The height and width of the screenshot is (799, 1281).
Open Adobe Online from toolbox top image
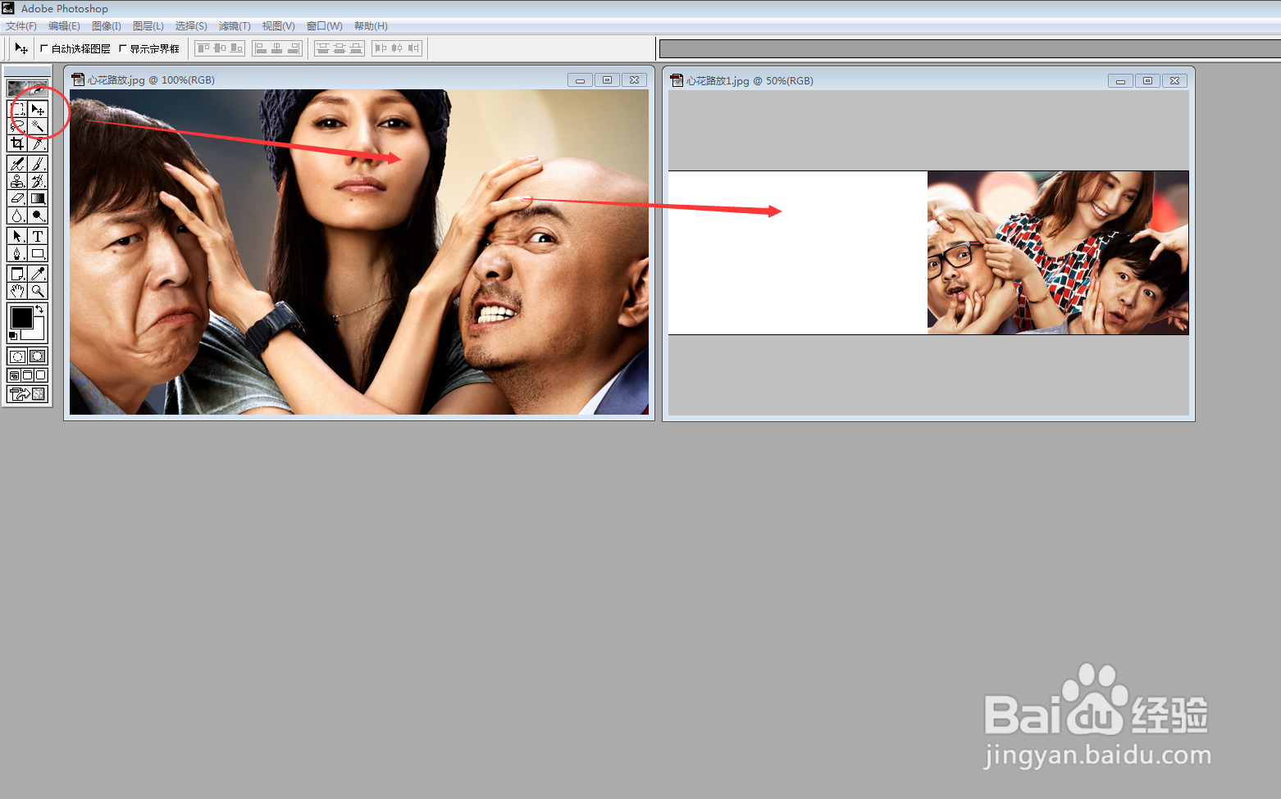coord(28,88)
